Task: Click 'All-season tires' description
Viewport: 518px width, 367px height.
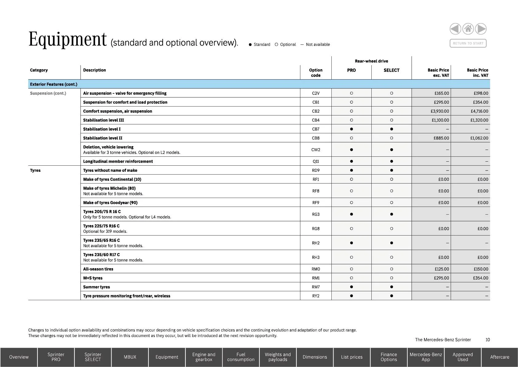Action: point(98,269)
